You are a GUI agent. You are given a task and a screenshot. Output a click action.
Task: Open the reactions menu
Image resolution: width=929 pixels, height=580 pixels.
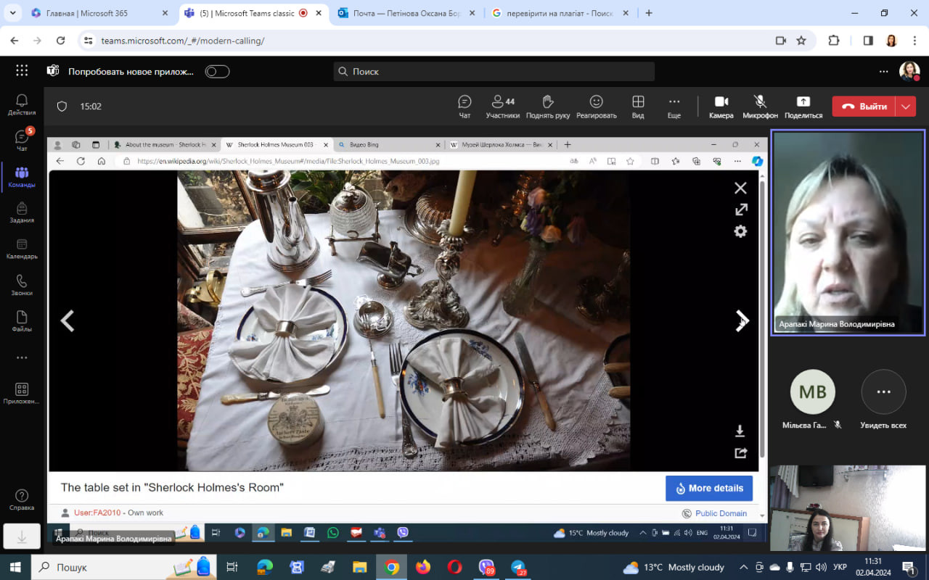(x=596, y=106)
